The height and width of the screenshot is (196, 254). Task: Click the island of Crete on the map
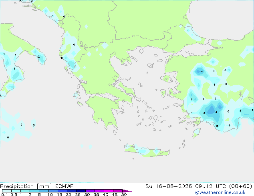147,151
